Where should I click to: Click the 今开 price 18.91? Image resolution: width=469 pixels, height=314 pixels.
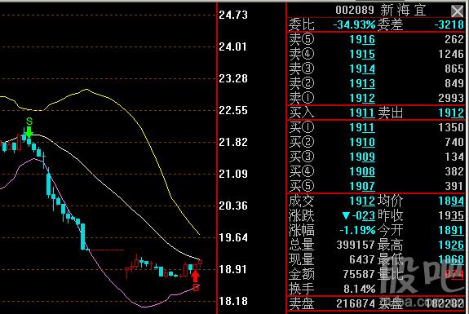451,230
